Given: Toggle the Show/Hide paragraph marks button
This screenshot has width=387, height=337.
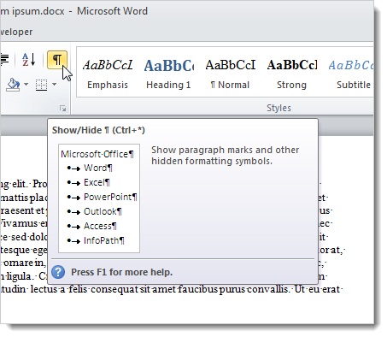Looking at the screenshot, I should point(57,60).
